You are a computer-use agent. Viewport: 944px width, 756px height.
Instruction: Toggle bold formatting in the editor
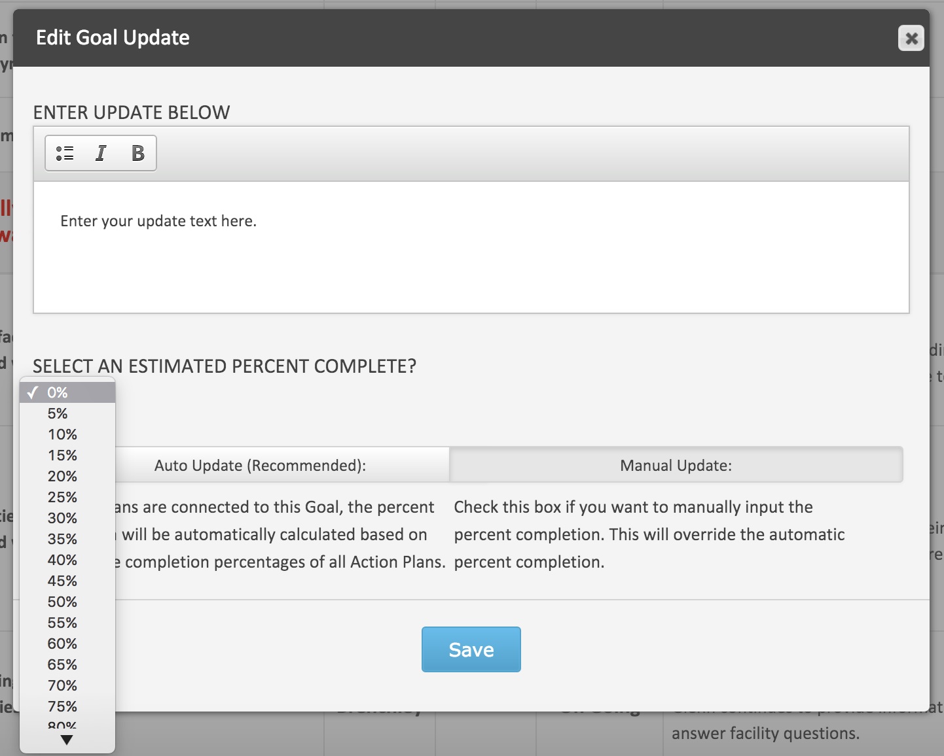(x=137, y=153)
